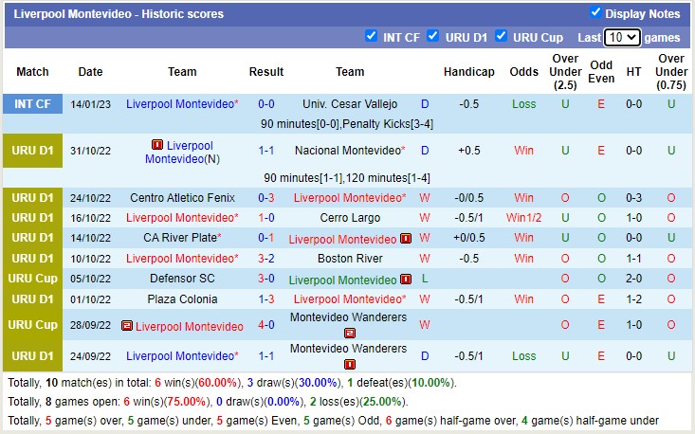Click card icon under Montevideo Wanderers on 28/09/22
Image resolution: width=695 pixels, height=434 pixels.
(x=350, y=333)
